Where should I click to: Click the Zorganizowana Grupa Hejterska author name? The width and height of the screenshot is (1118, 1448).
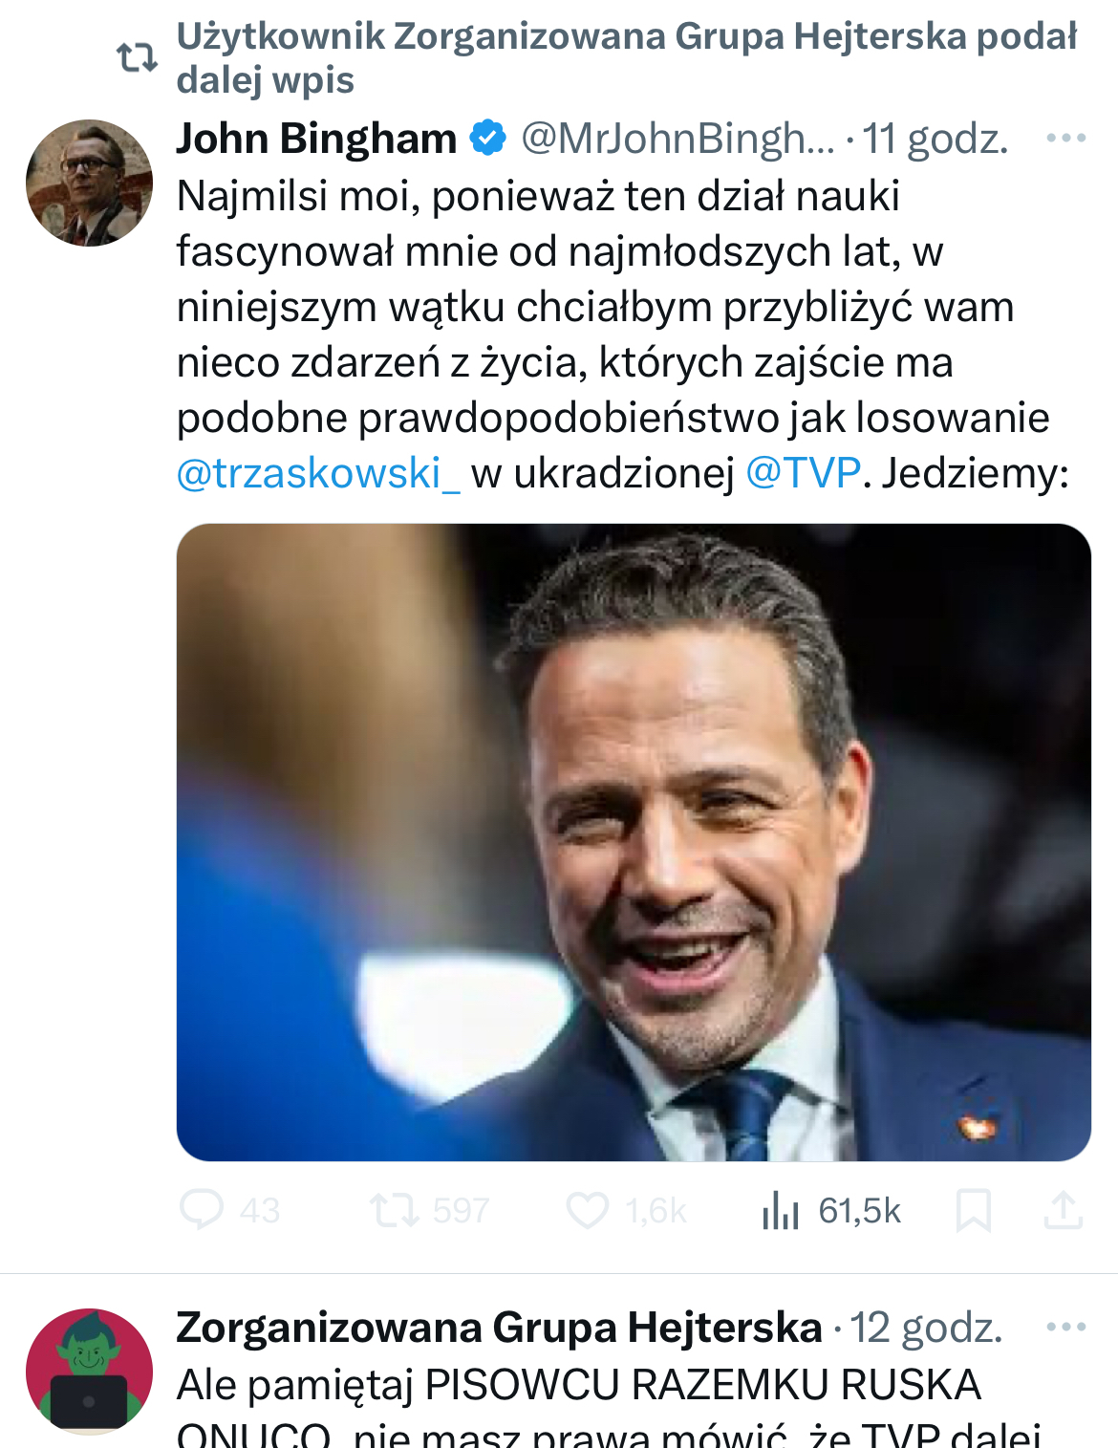(499, 1328)
